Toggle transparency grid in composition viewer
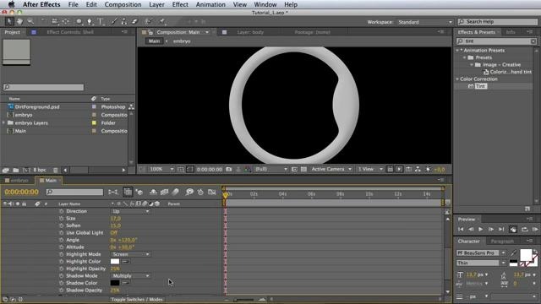This screenshot has width=541, height=304. tap(303, 169)
